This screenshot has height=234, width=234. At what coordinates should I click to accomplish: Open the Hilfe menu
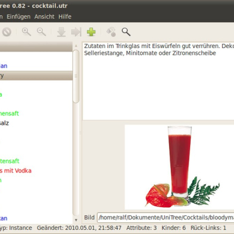[65, 16]
